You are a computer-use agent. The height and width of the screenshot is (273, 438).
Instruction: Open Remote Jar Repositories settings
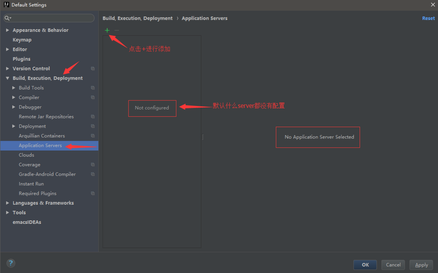(46, 117)
